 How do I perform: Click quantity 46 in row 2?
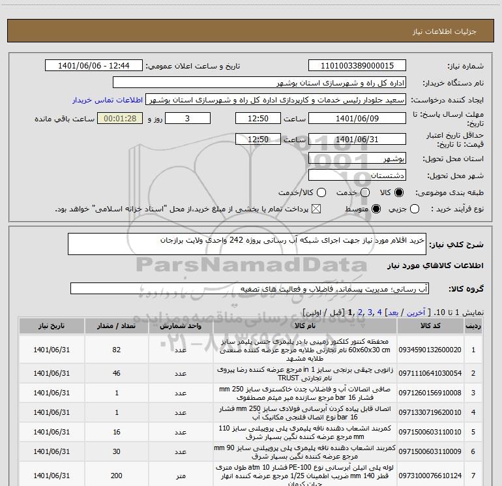[116, 373]
